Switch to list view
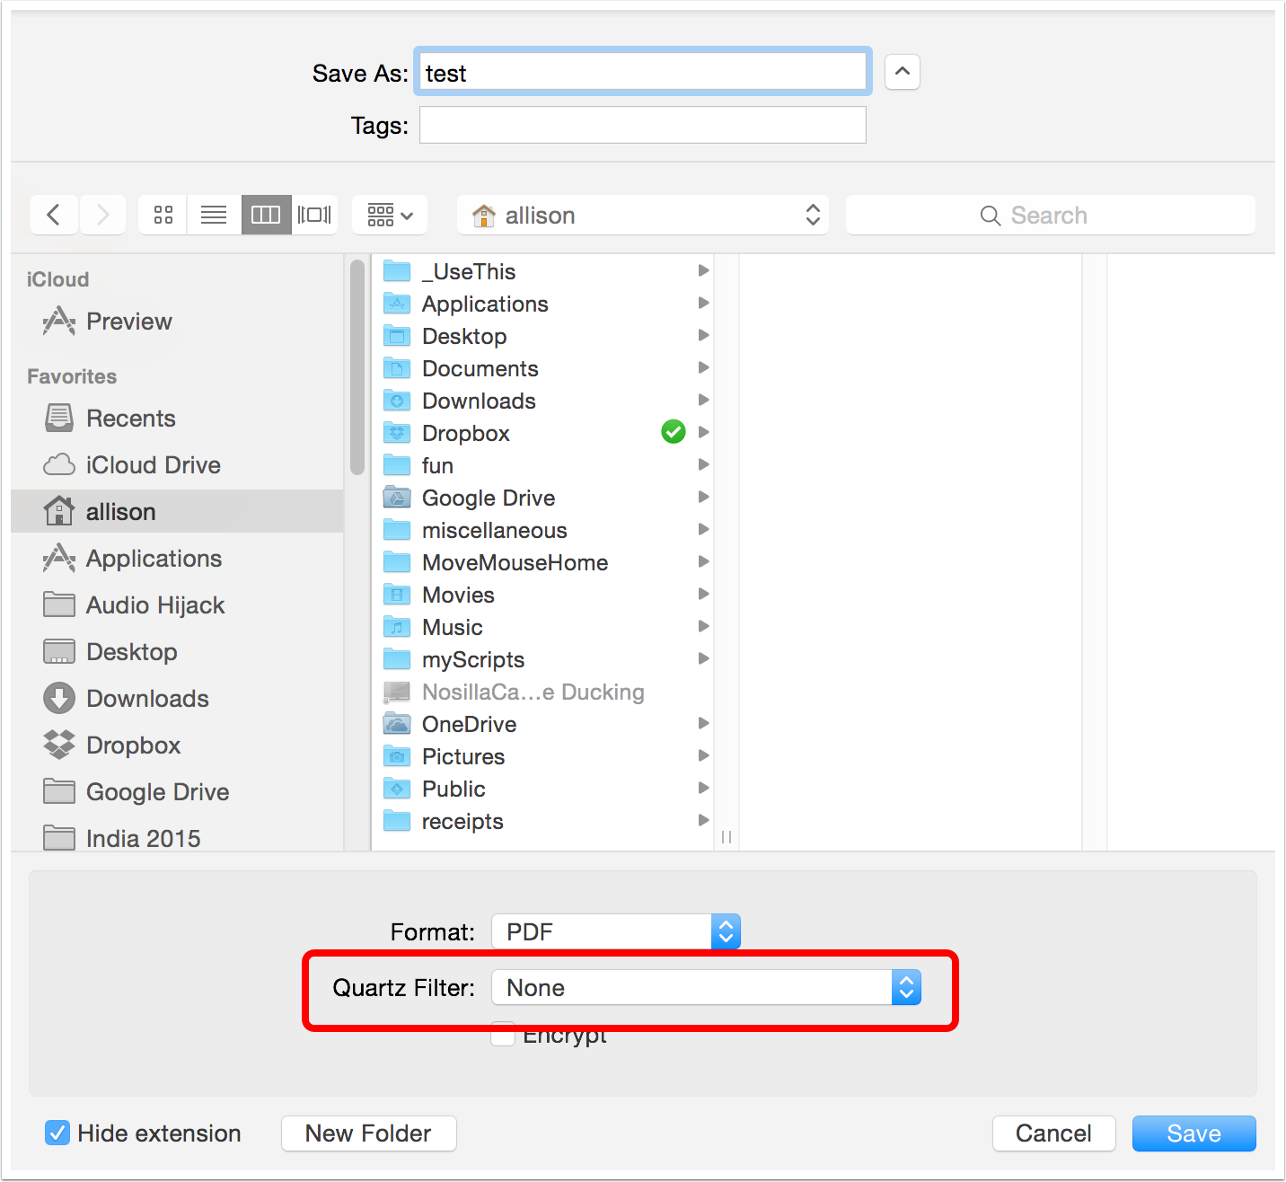This screenshot has width=1286, height=1182. pyautogui.click(x=214, y=215)
